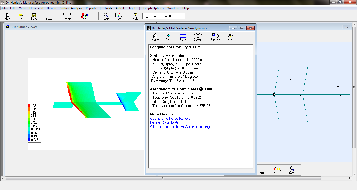Open the Help menu in menu bar
This screenshot has height=190, width=357.
coord(186,8)
